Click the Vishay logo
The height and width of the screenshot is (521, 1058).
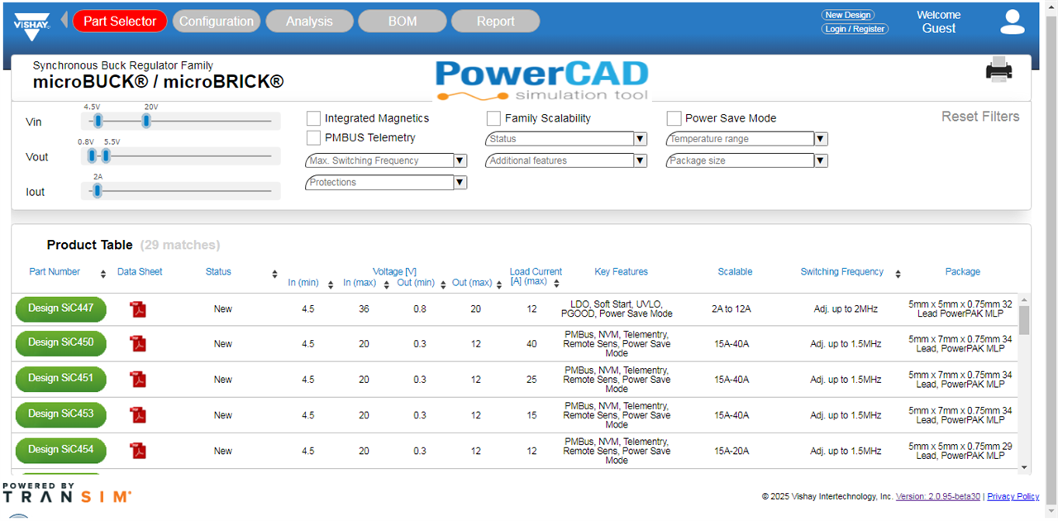(32, 26)
